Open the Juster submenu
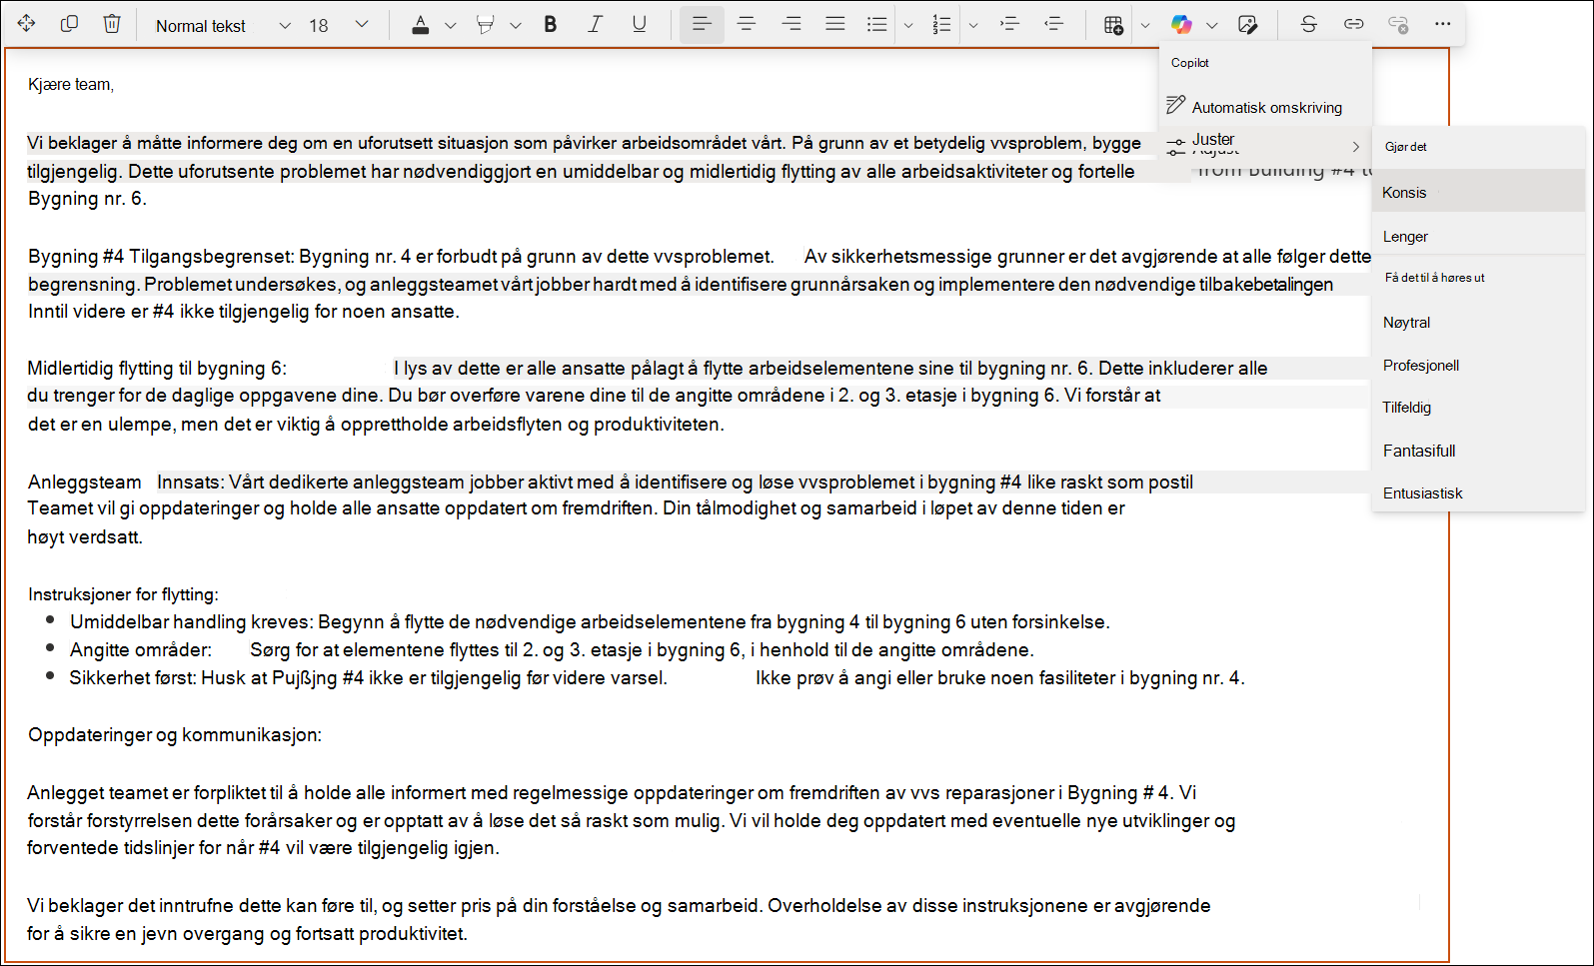The image size is (1594, 966). coord(1265,145)
